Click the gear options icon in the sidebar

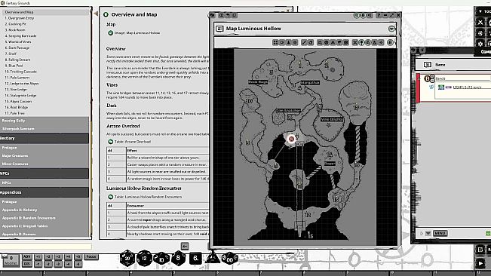pyautogui.click(x=480, y=44)
